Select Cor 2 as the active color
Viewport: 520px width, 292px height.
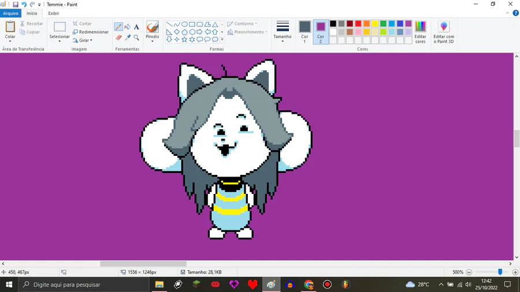click(321, 32)
